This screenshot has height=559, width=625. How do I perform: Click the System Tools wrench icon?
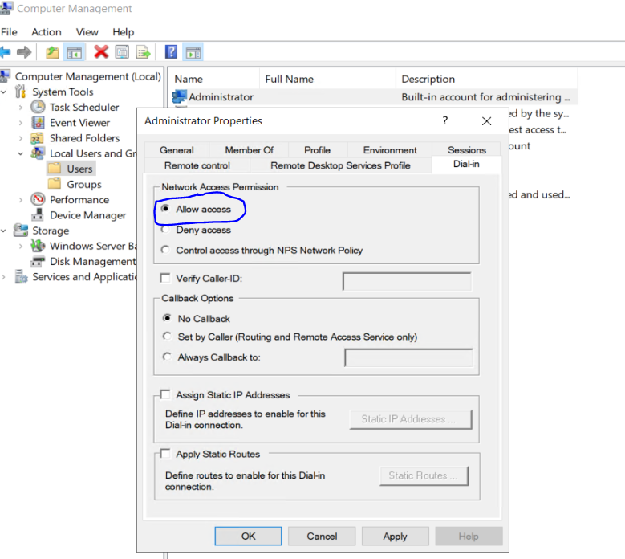[x=20, y=92]
